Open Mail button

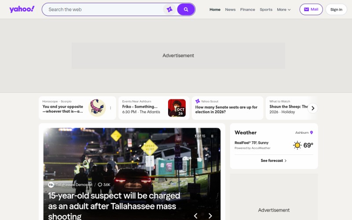[311, 9]
